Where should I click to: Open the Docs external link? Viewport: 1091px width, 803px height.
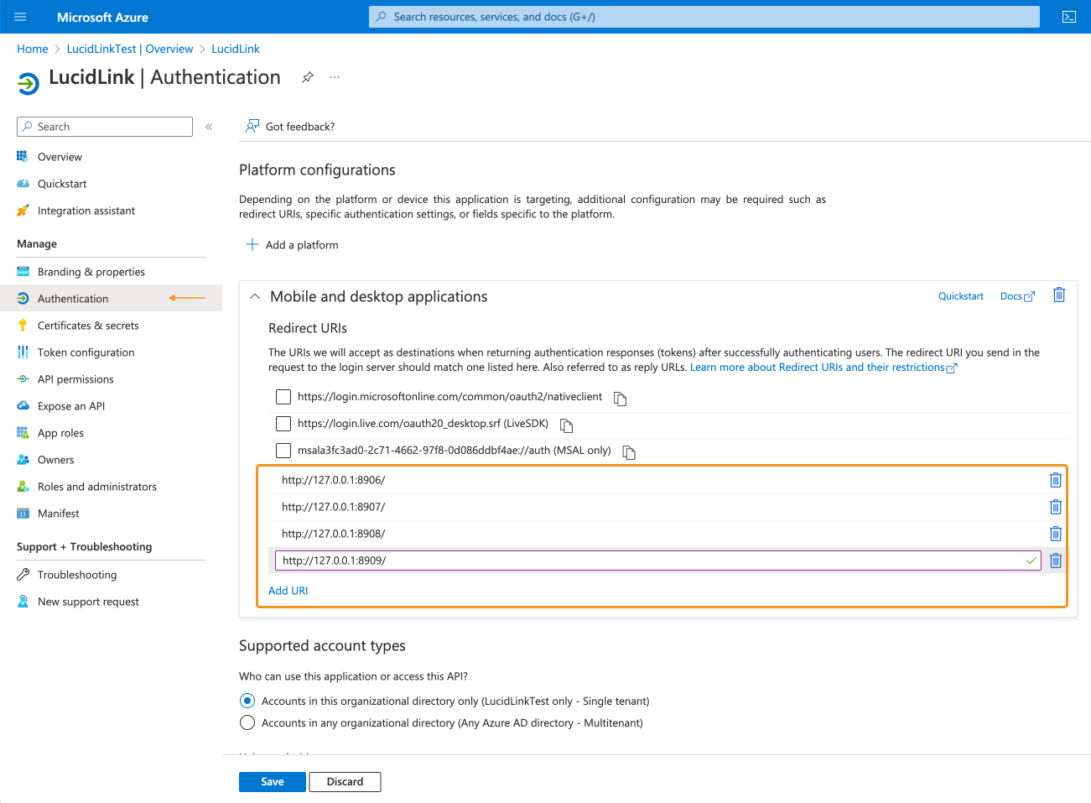click(1017, 296)
